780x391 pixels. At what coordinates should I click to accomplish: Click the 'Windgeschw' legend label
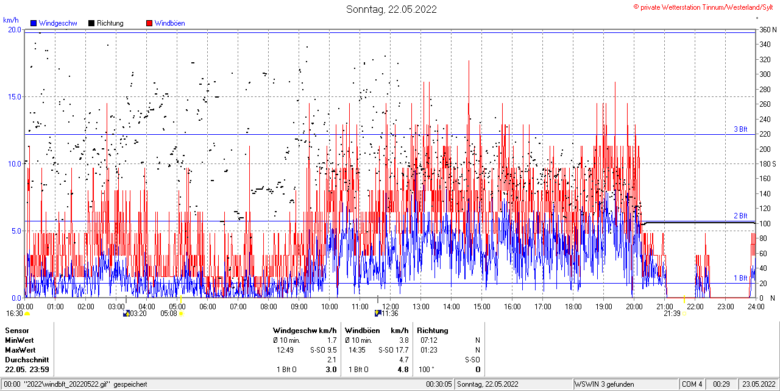pyautogui.click(x=58, y=23)
